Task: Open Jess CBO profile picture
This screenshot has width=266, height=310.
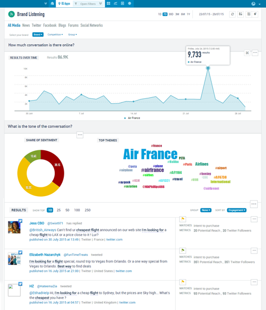Action: pos(14,227)
